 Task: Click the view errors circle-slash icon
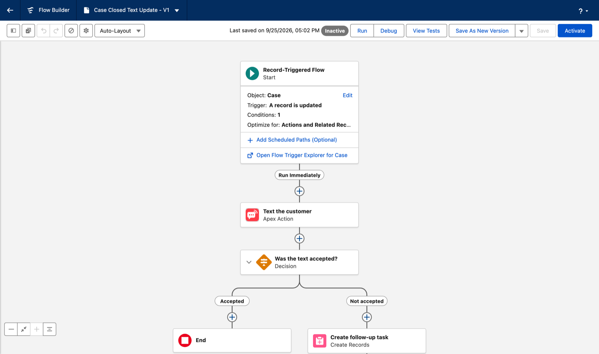pos(71,31)
